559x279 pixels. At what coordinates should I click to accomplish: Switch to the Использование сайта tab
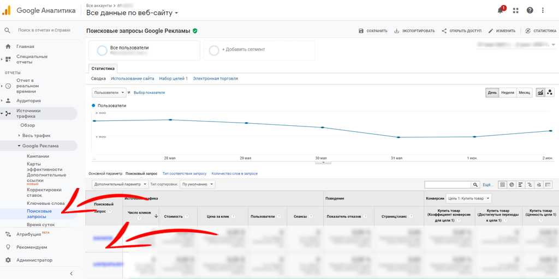click(133, 78)
